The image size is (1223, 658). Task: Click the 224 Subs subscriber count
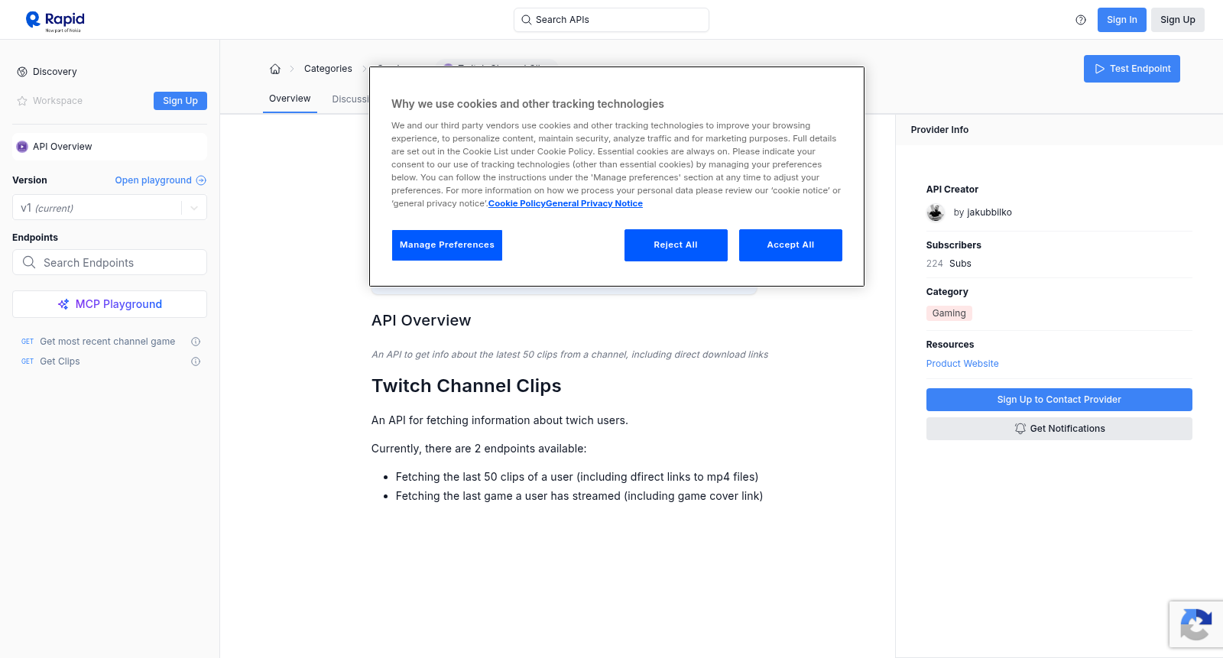[x=949, y=264]
